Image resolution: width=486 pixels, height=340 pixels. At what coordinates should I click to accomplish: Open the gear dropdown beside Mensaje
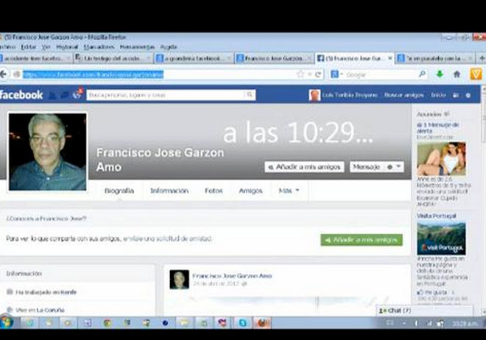point(395,167)
